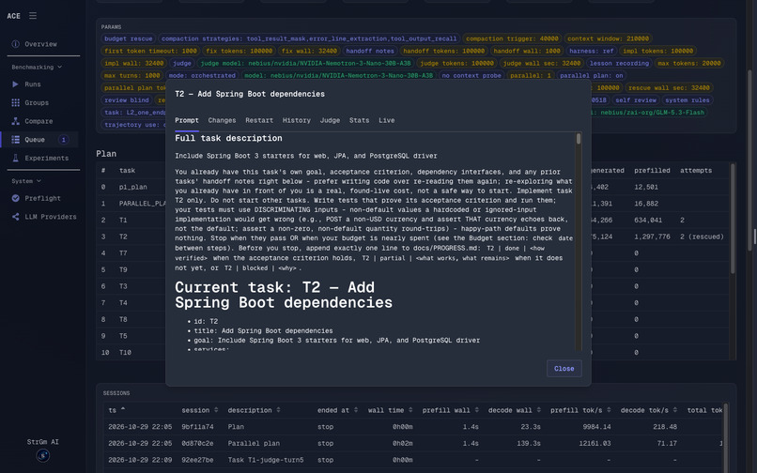Toggle the hamburger menu next to ACE
This screenshot has height=473, width=757.
(32, 16)
